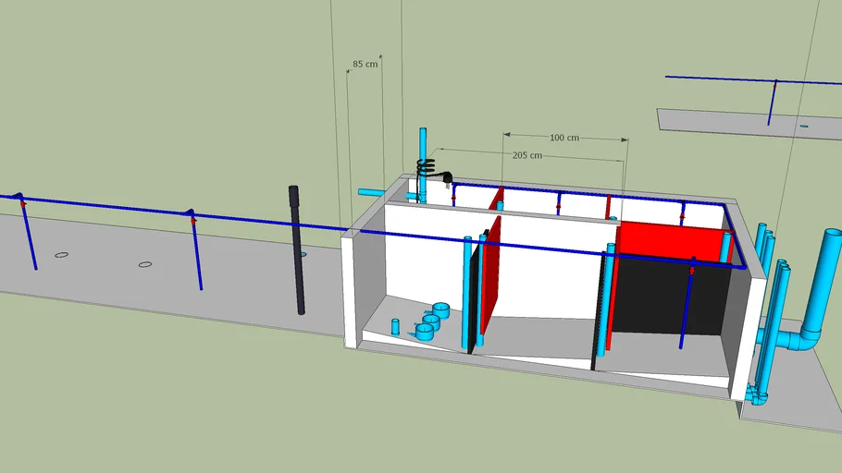Viewport: 842px width, 473px height.
Task: Click the leftmost blue vertical support pipe
Action: [x=28, y=236]
